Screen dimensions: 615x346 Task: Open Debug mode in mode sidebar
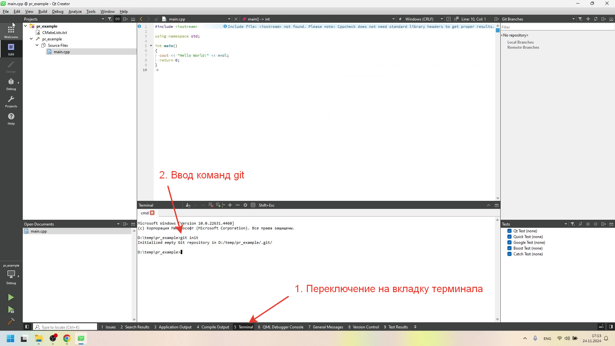tap(11, 84)
